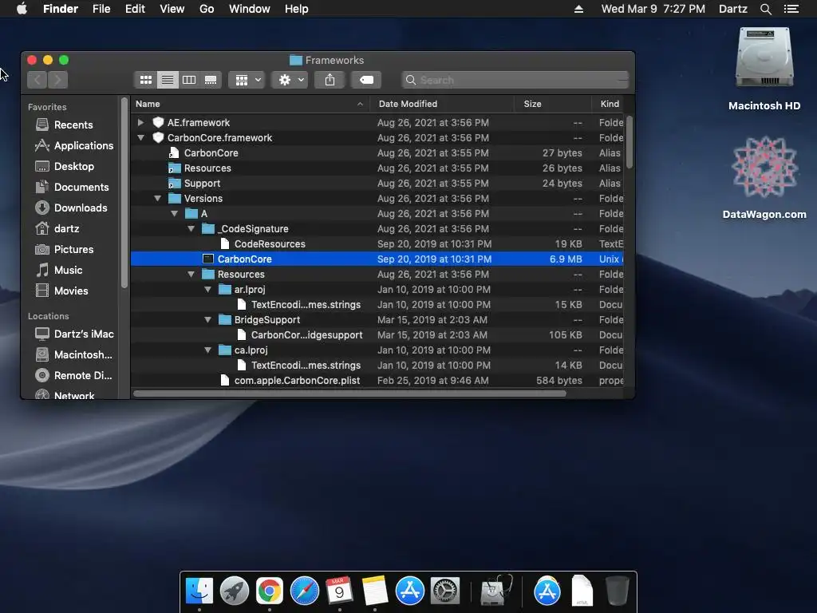This screenshot has height=613, width=817.
Task: Collapse the Versions folder
Action: pyautogui.click(x=157, y=199)
